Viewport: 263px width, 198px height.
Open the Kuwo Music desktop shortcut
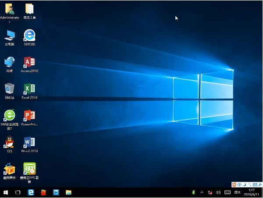tap(9, 169)
